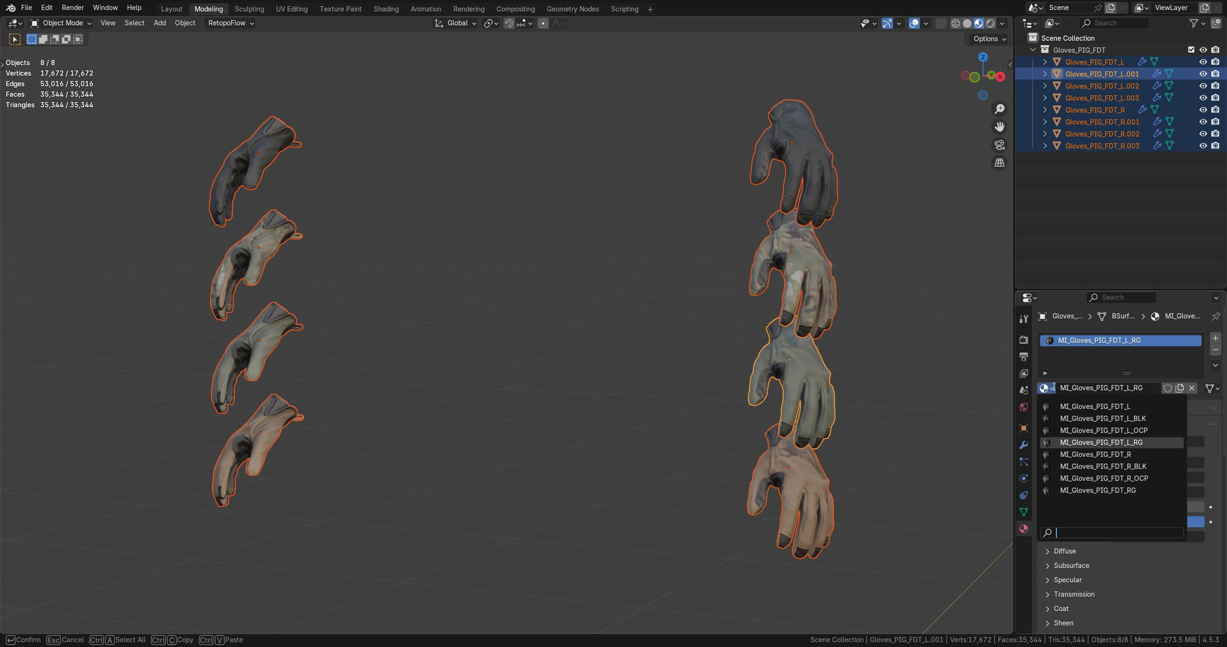Toggle camera view in viewport

point(999,145)
